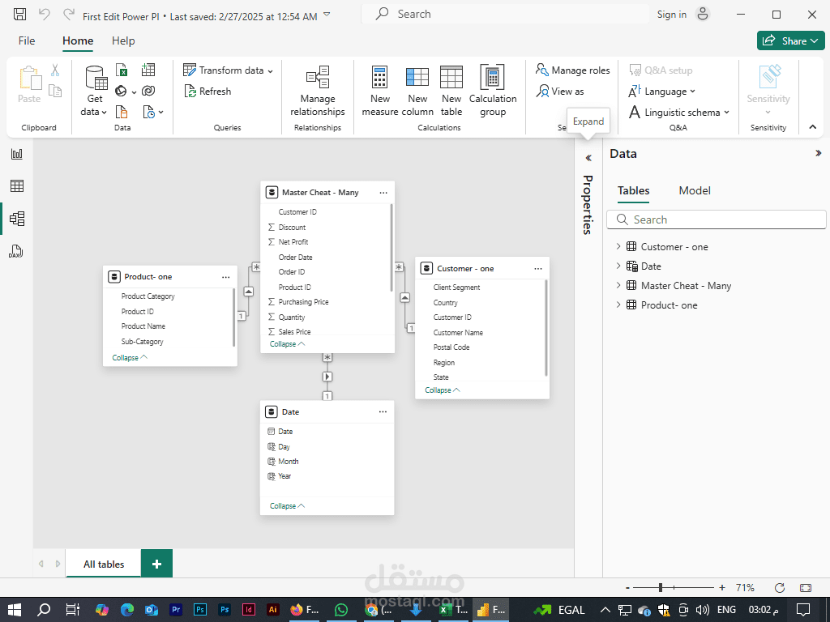This screenshot has height=622, width=830.
Task: Add a new layout tab with plus button
Action: [x=156, y=564]
